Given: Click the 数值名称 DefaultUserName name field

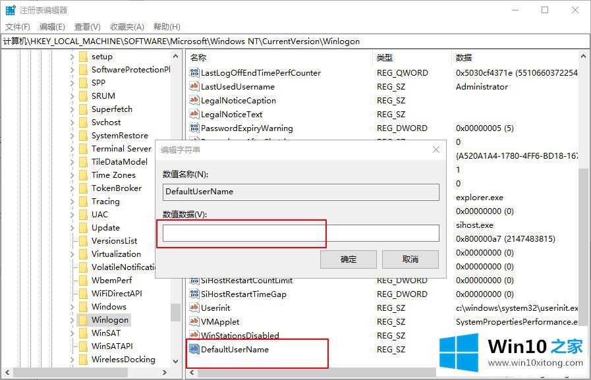Looking at the screenshot, I should (x=301, y=192).
